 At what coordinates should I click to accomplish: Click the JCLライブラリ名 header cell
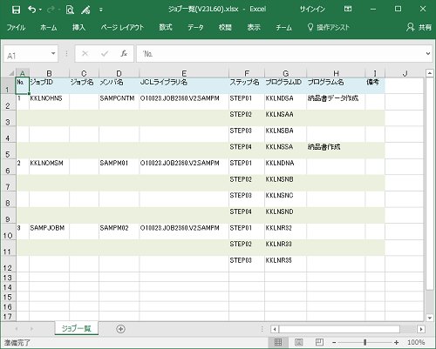click(x=184, y=85)
